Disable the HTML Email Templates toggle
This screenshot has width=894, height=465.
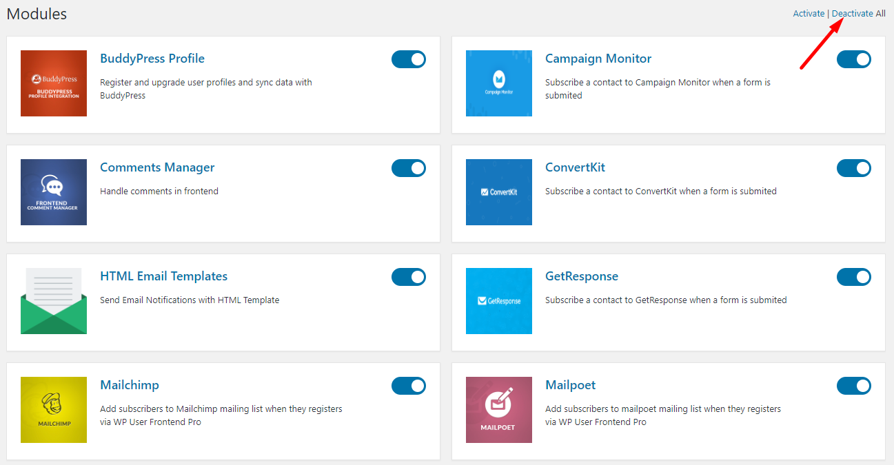[409, 277]
